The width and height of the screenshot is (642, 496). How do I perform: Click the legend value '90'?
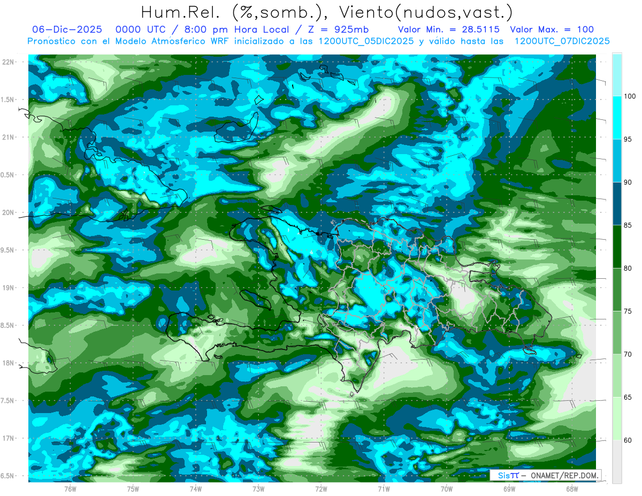628,182
